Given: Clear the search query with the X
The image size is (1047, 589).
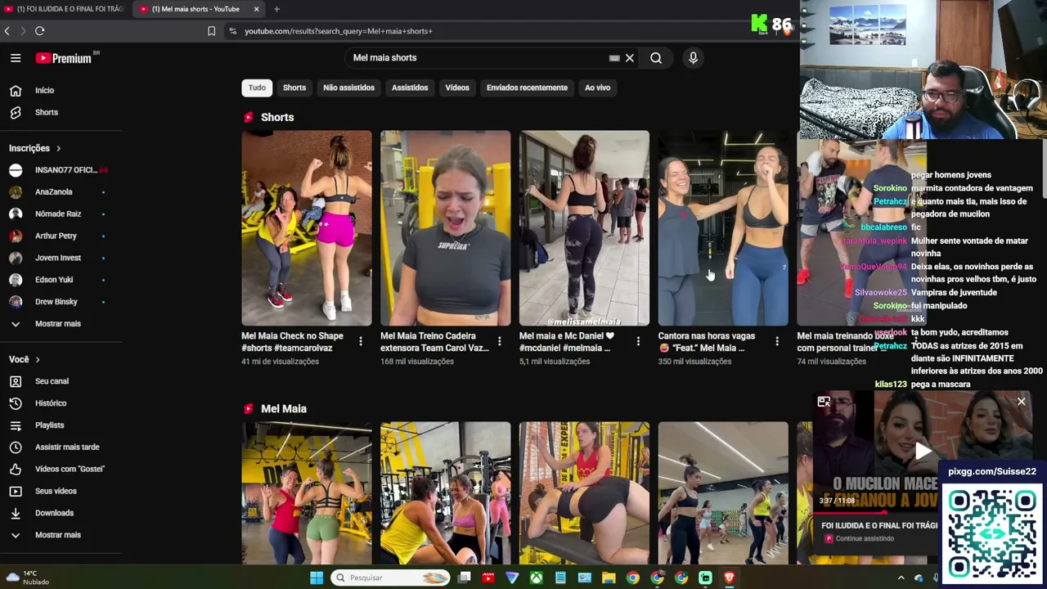Looking at the screenshot, I should pyautogui.click(x=630, y=58).
